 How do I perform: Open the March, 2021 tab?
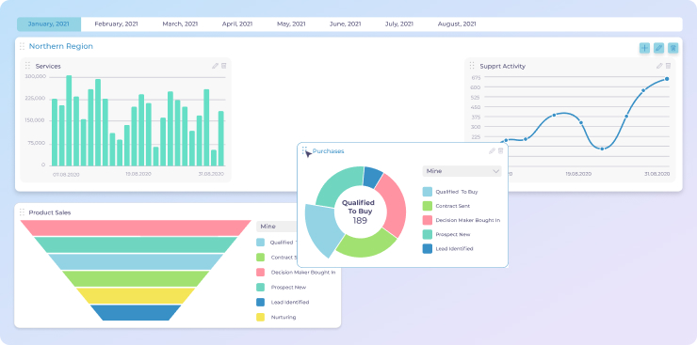180,24
